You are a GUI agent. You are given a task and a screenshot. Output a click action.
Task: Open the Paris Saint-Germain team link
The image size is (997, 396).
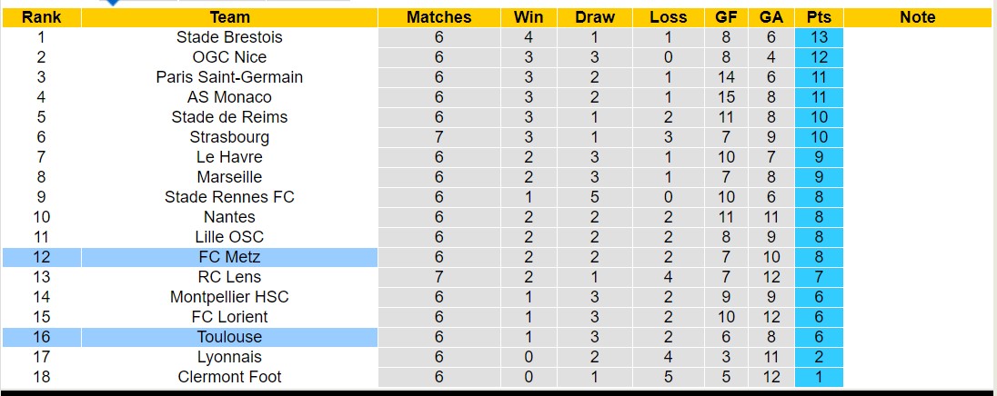click(x=229, y=77)
